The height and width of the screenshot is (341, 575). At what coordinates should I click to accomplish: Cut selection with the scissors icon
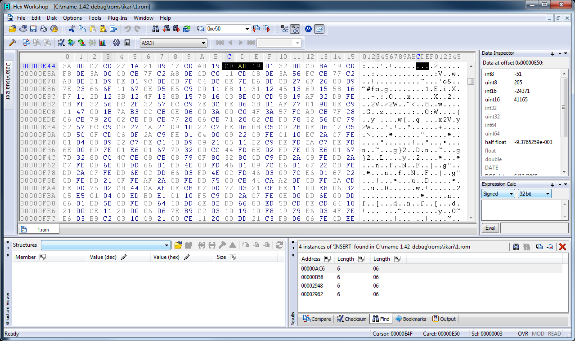[x=72, y=29]
